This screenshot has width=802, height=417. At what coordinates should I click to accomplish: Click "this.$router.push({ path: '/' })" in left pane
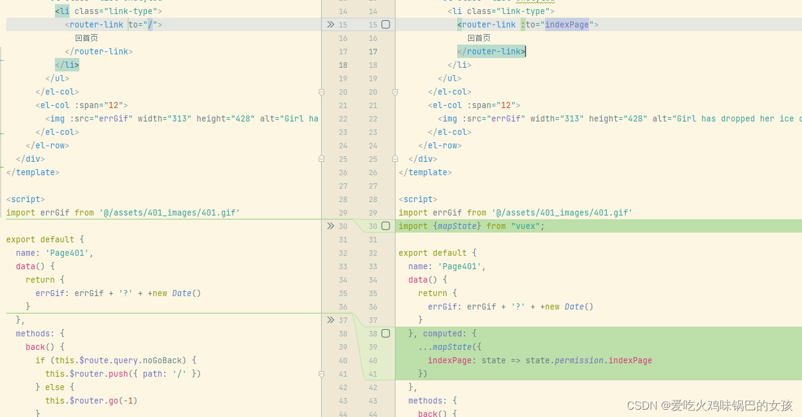[x=123, y=374]
